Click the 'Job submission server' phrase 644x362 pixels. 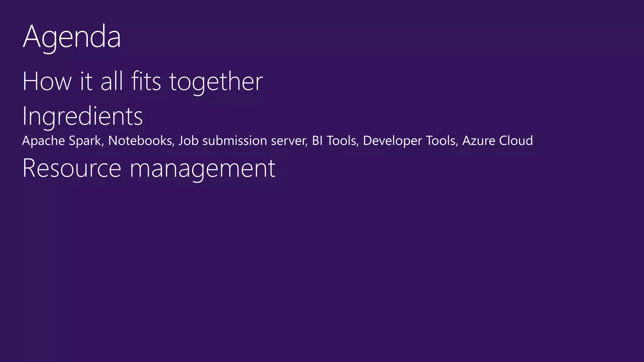pyautogui.click(x=242, y=140)
